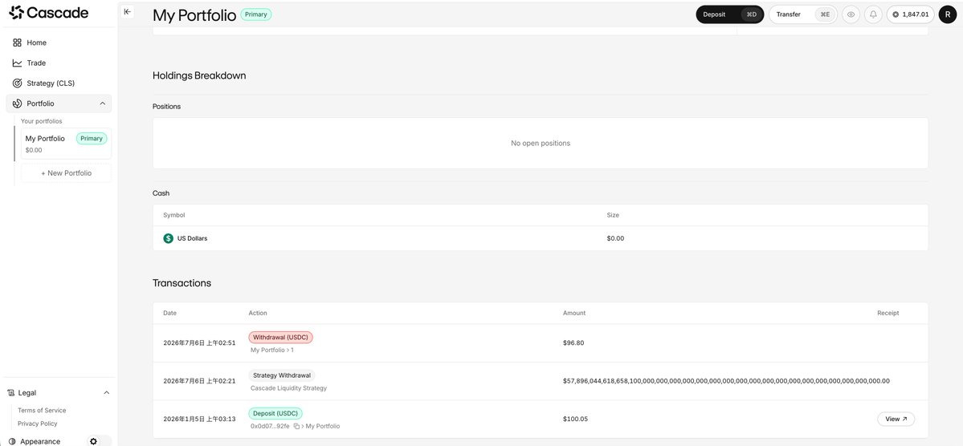963x446 pixels.
Task: Select My Portfolio card in sidebar
Action: (x=67, y=144)
